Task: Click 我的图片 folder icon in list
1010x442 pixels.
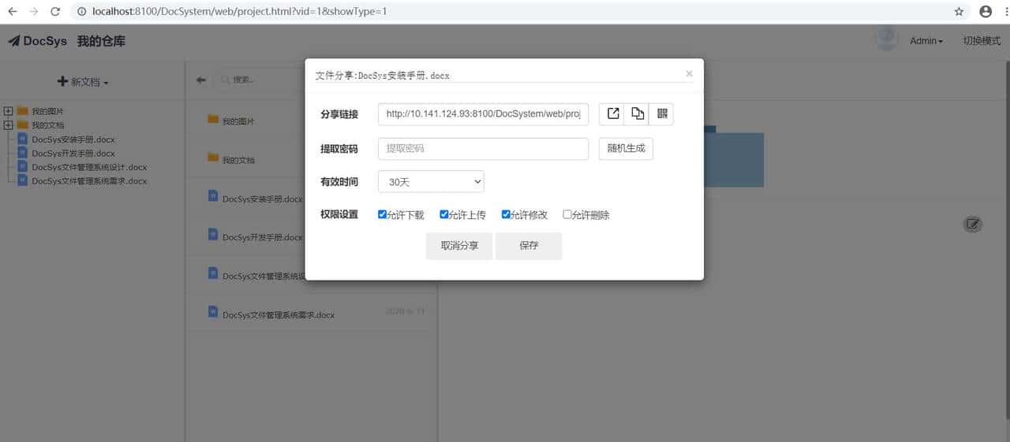Action: (213, 119)
